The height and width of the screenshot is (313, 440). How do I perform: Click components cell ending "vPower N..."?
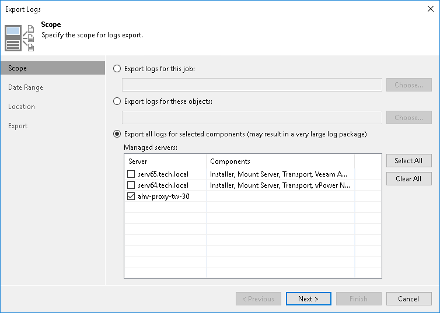click(280, 185)
